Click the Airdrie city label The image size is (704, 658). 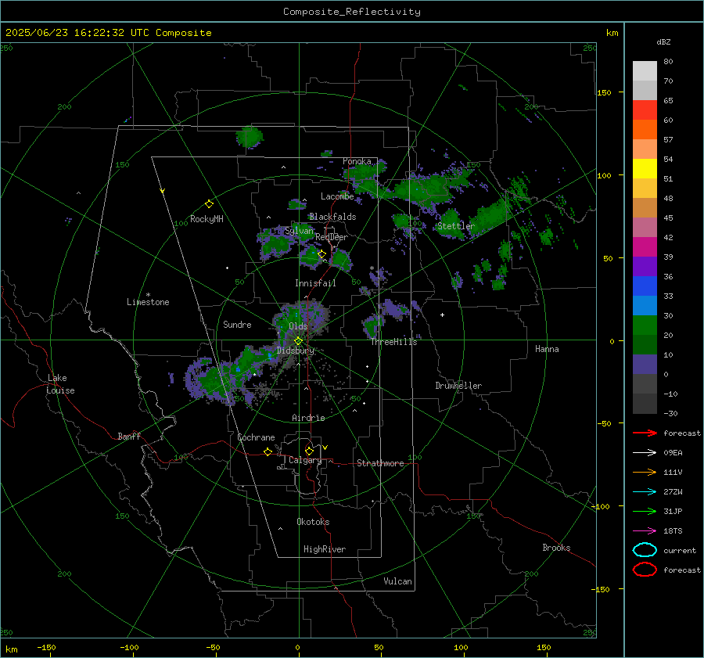coord(308,418)
